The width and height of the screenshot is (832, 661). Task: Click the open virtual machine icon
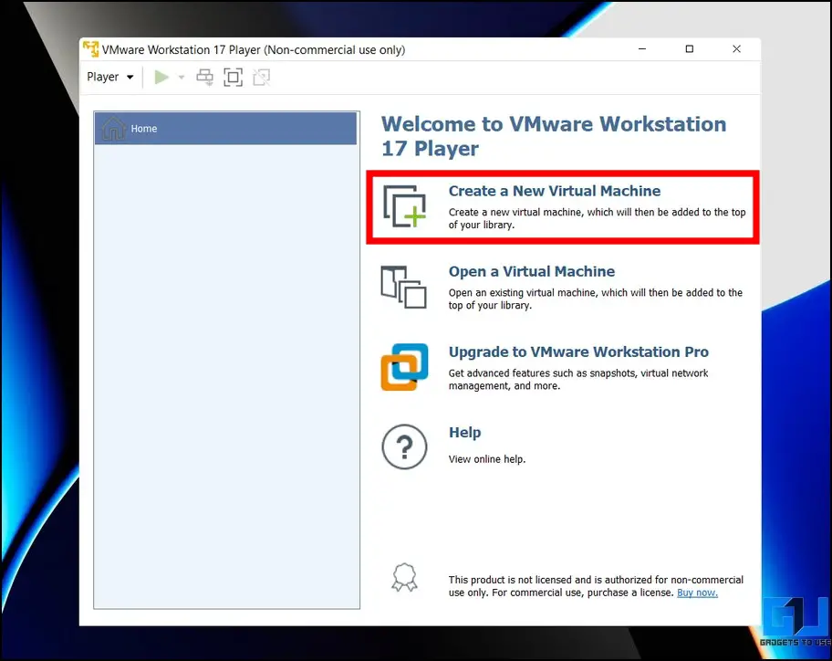403,287
